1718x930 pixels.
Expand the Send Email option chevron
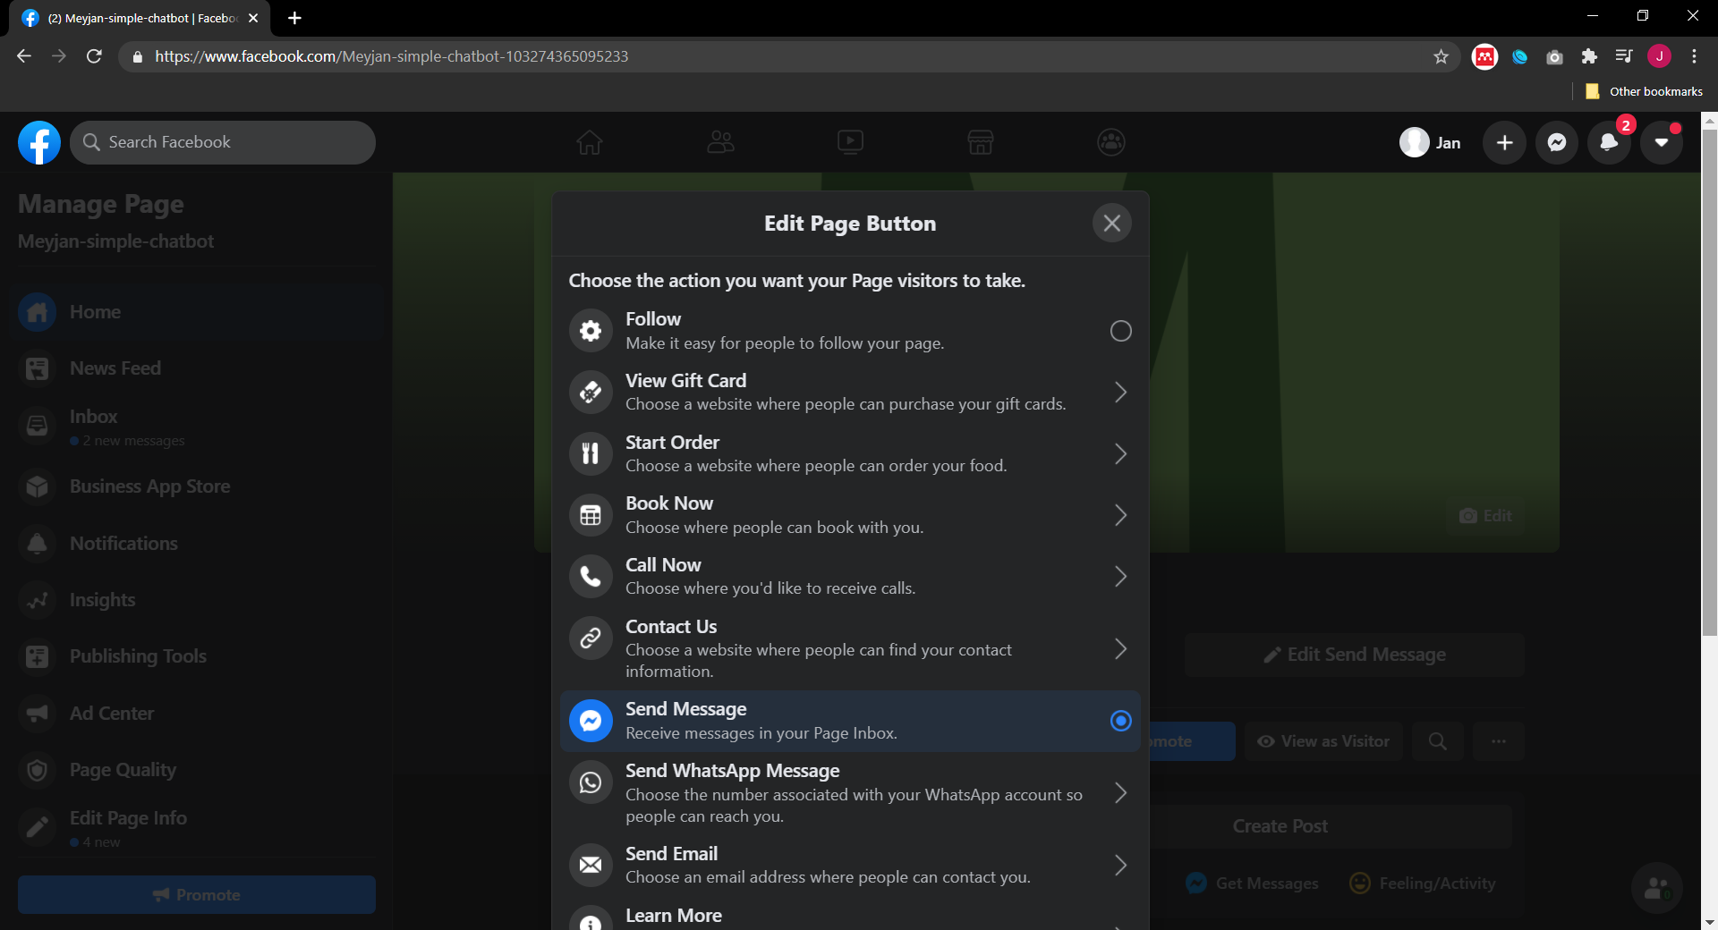(x=1121, y=865)
